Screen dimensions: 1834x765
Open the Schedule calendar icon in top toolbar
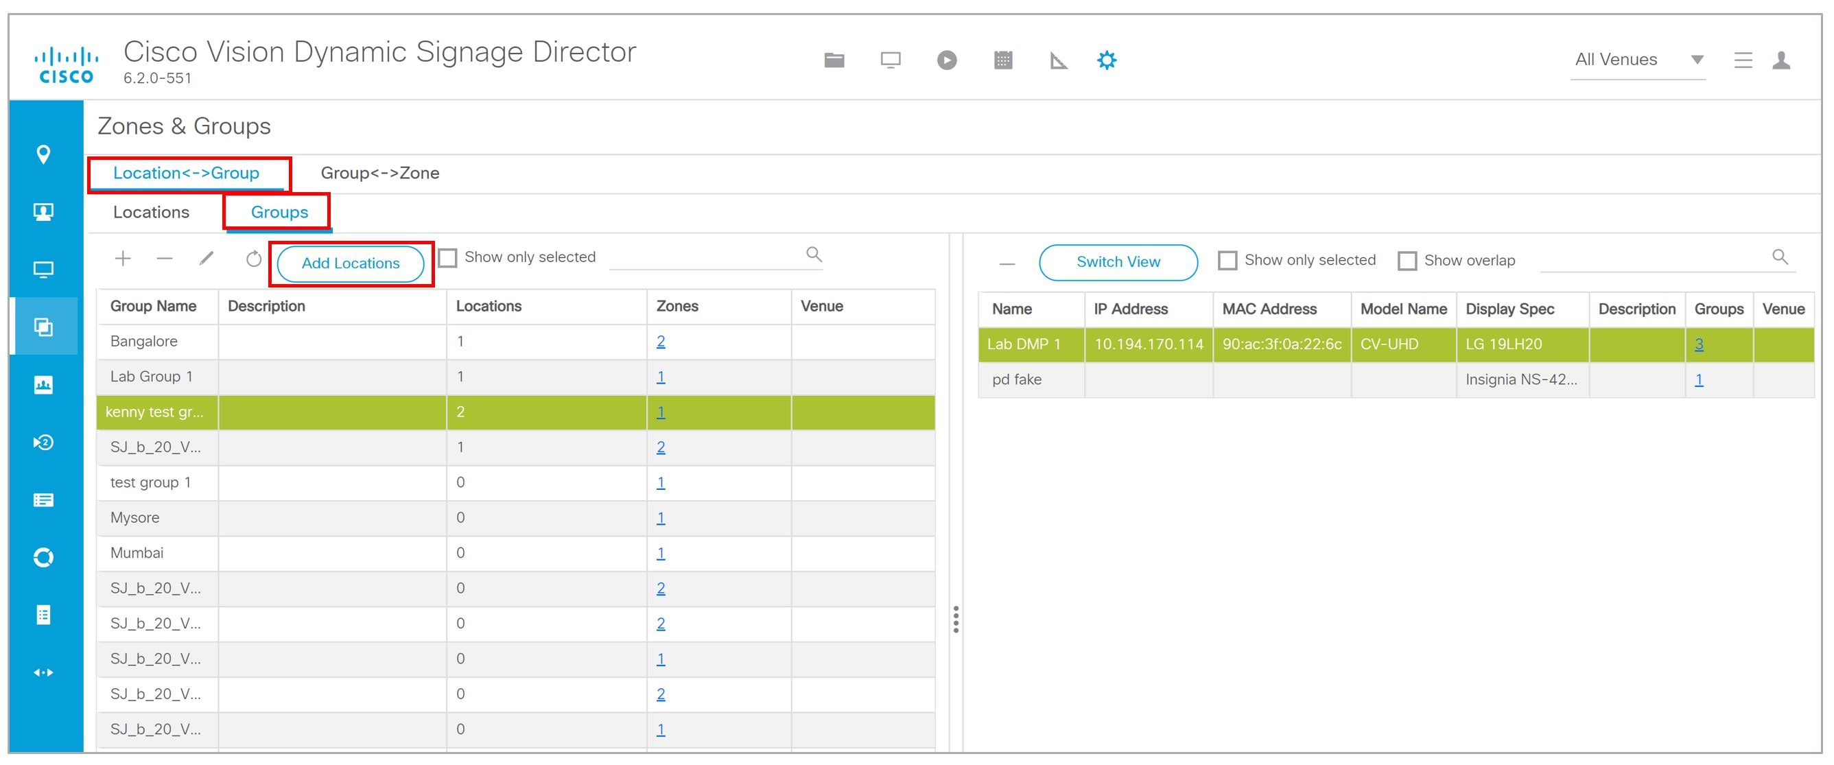1002,60
